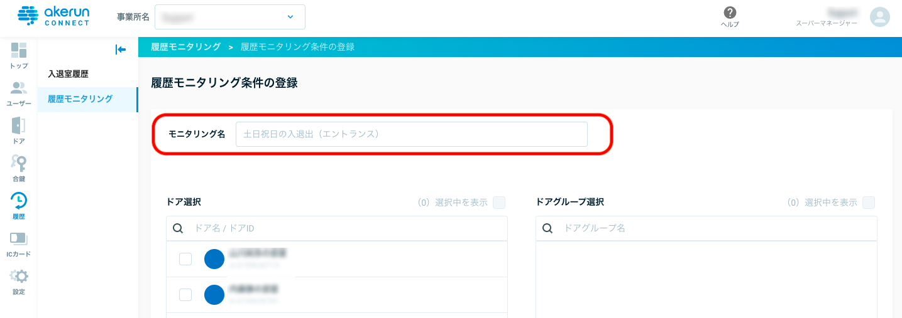Check the second door row checkbox
The height and width of the screenshot is (318, 902).
185,295
